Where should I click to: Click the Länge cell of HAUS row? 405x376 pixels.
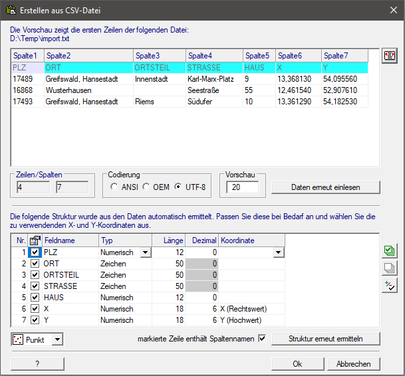tap(169, 298)
